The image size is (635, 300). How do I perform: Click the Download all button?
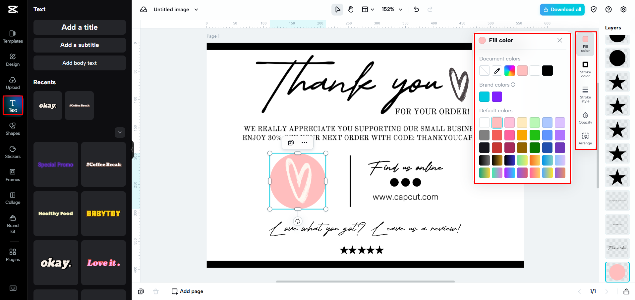click(562, 10)
